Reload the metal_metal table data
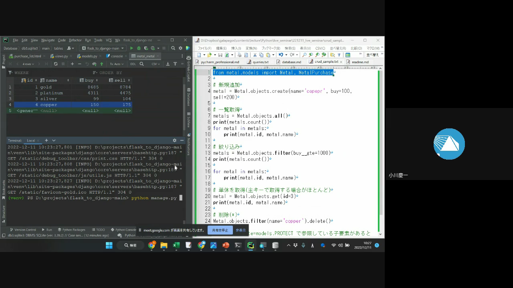This screenshot has height=288, width=513. 56,64
